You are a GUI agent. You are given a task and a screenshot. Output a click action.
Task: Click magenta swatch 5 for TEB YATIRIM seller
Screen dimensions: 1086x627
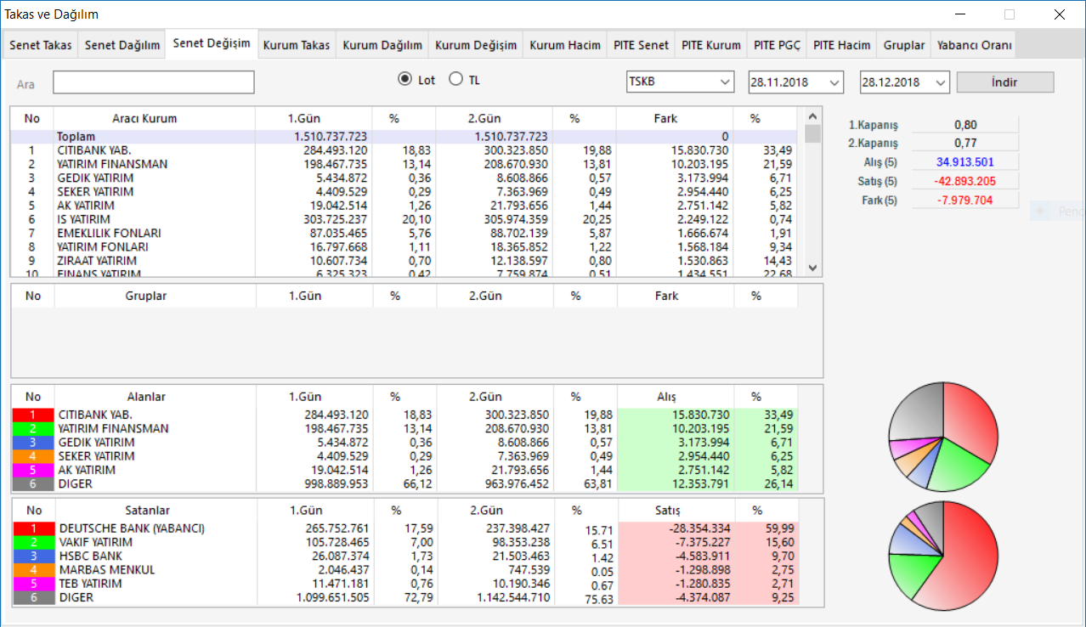(32, 584)
